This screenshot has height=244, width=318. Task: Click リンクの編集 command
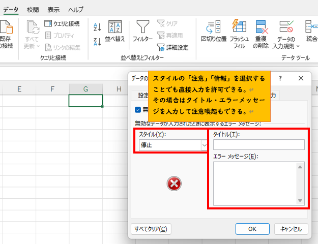63,47
